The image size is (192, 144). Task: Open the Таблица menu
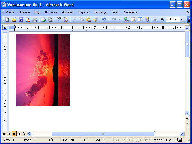(100, 12)
